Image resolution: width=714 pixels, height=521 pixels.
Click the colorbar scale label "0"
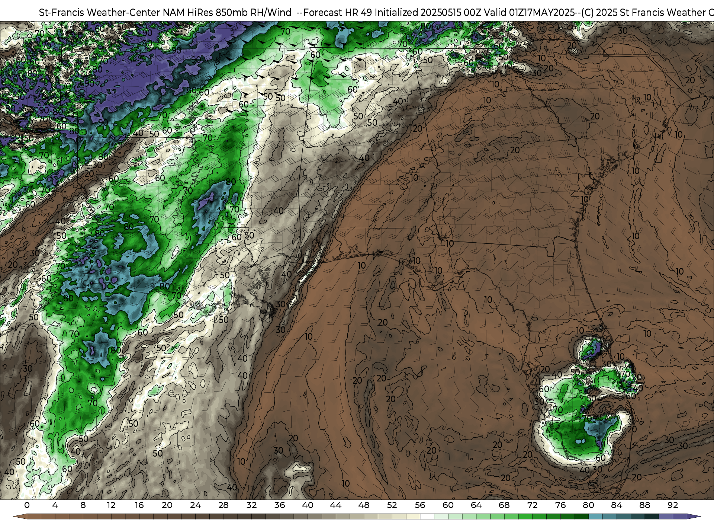(27, 505)
